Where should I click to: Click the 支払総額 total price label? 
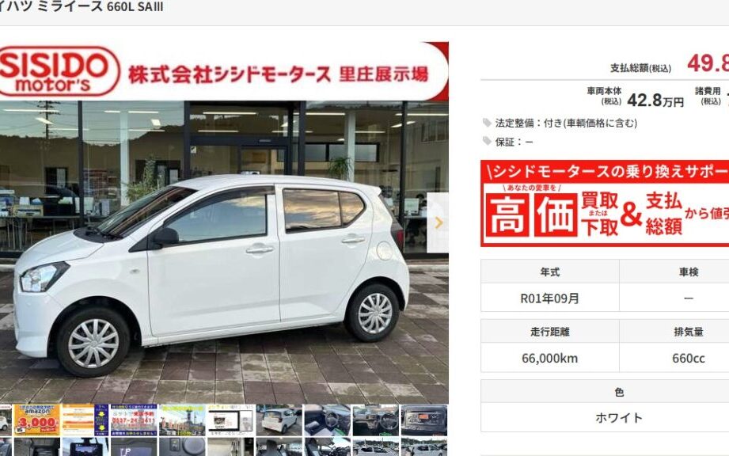[x=640, y=68]
